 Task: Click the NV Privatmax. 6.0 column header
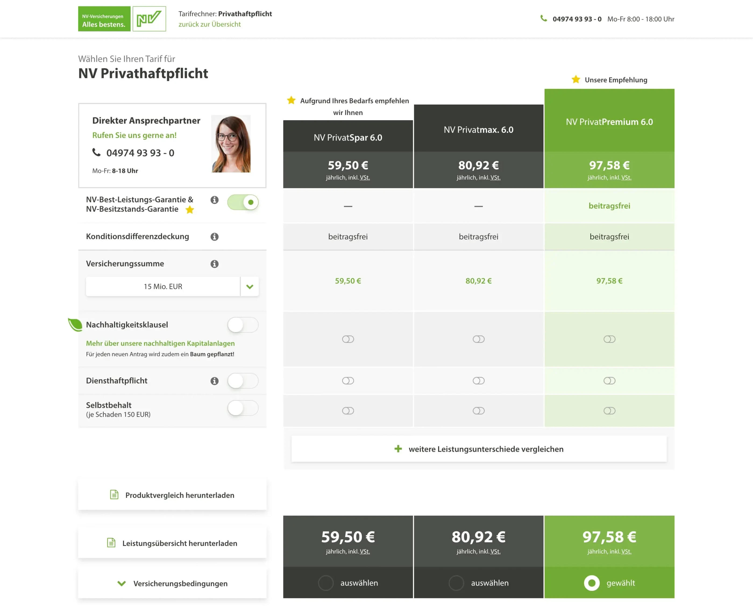(x=478, y=130)
